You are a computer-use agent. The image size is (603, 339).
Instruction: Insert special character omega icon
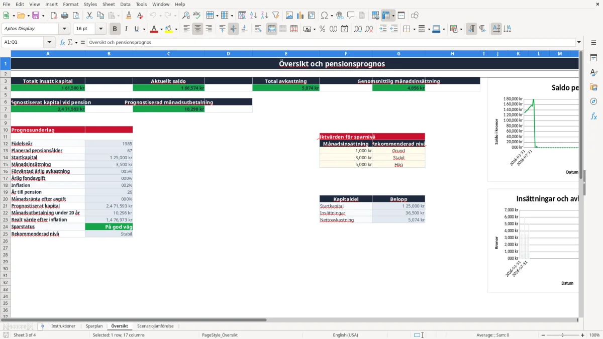[x=324, y=16]
